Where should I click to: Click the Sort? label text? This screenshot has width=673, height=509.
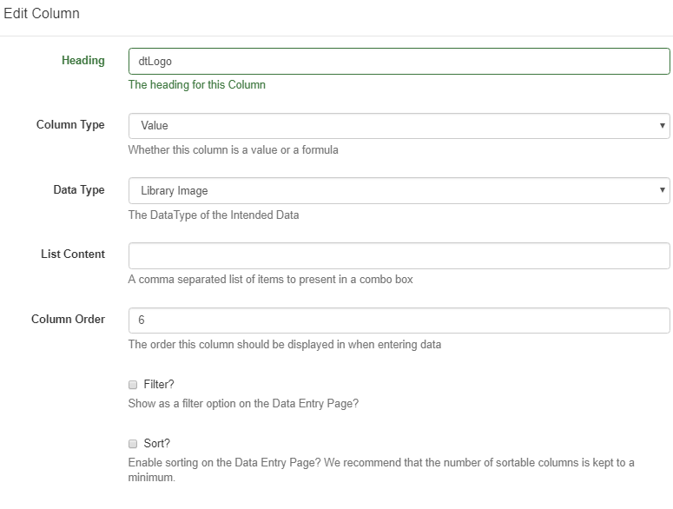pyautogui.click(x=156, y=443)
